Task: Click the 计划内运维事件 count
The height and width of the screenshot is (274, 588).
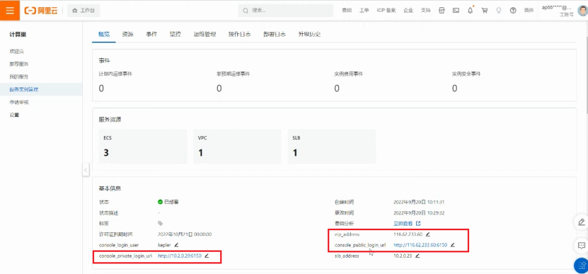Action: click(101, 88)
